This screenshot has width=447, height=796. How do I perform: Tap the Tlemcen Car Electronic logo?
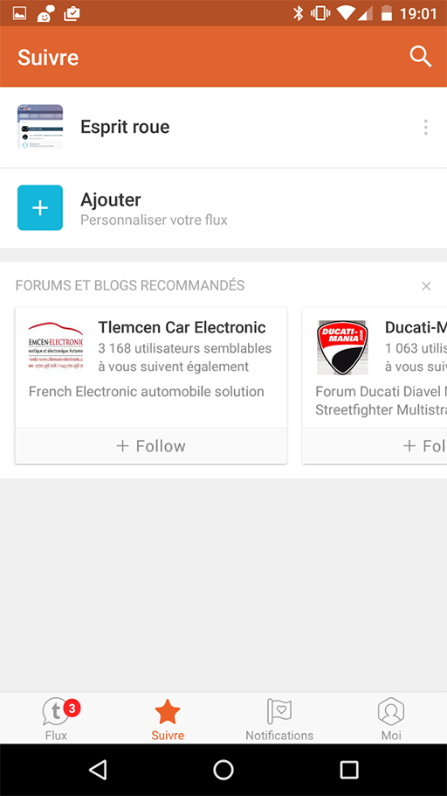(x=55, y=346)
